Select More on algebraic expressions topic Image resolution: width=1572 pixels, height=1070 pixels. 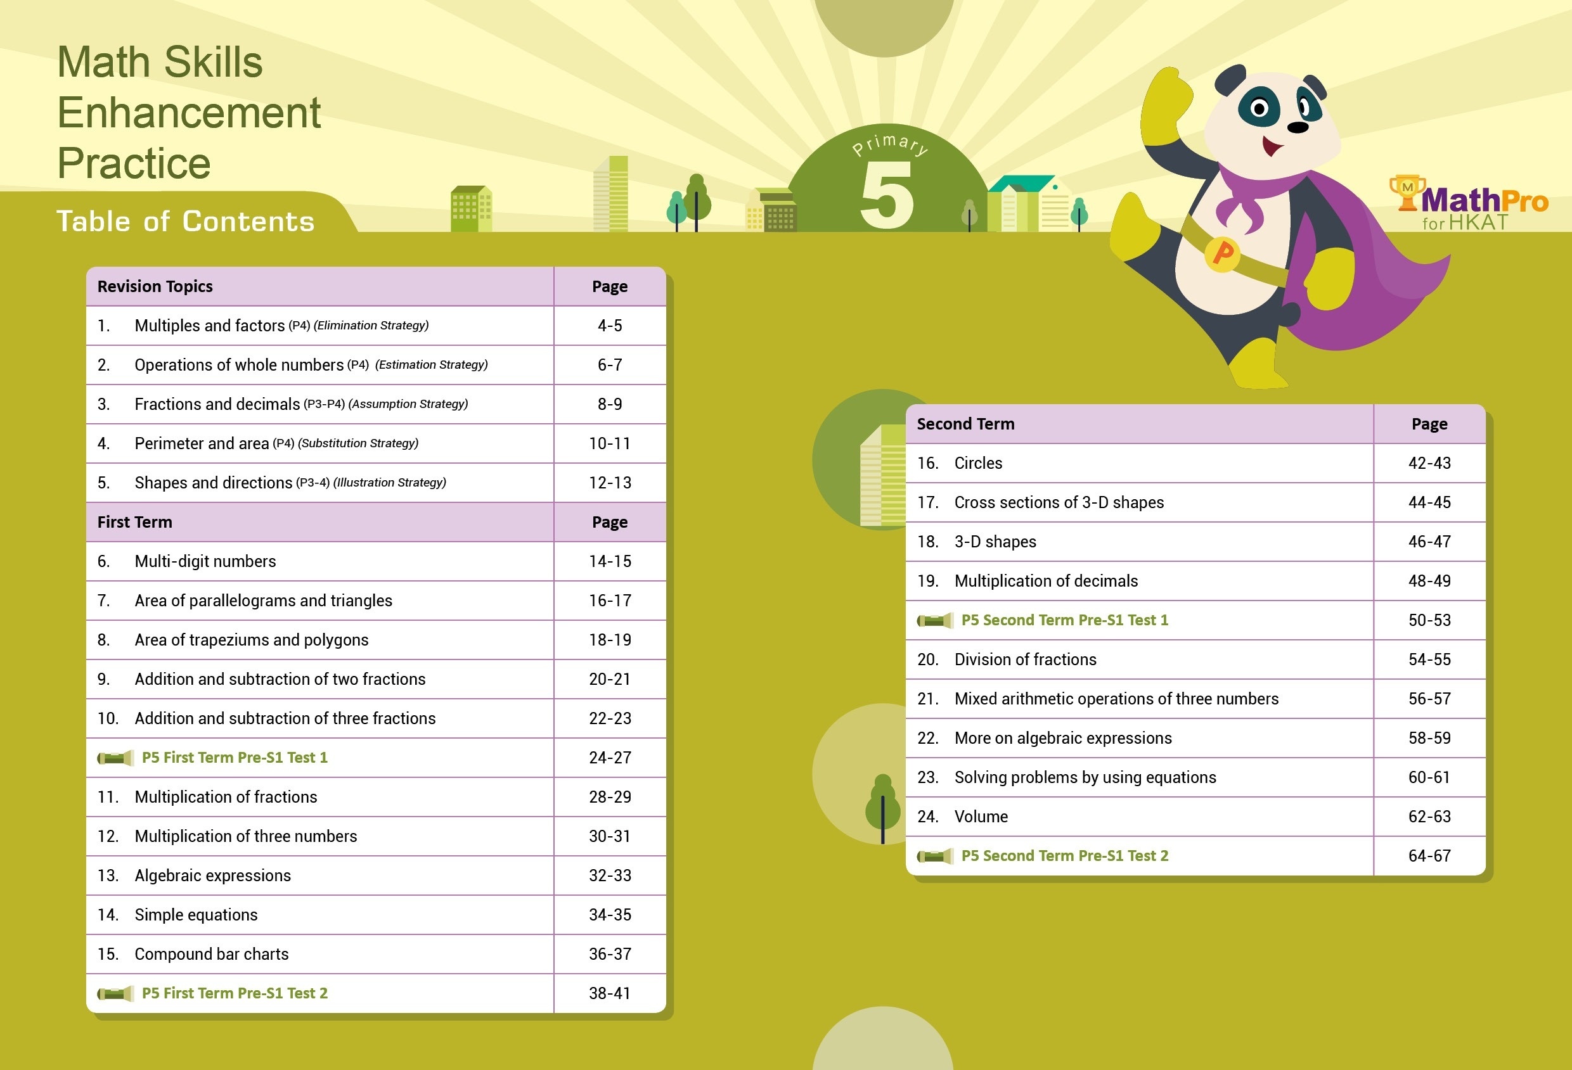(1064, 738)
